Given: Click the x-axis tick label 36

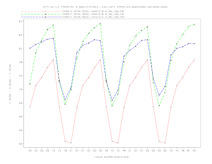Looking at the screenshot, I should (100, 151).
